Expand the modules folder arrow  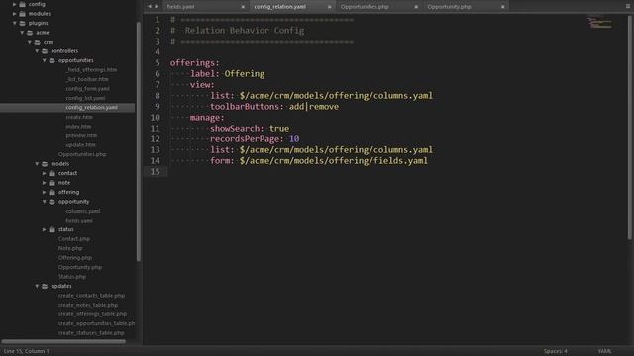click(x=15, y=13)
